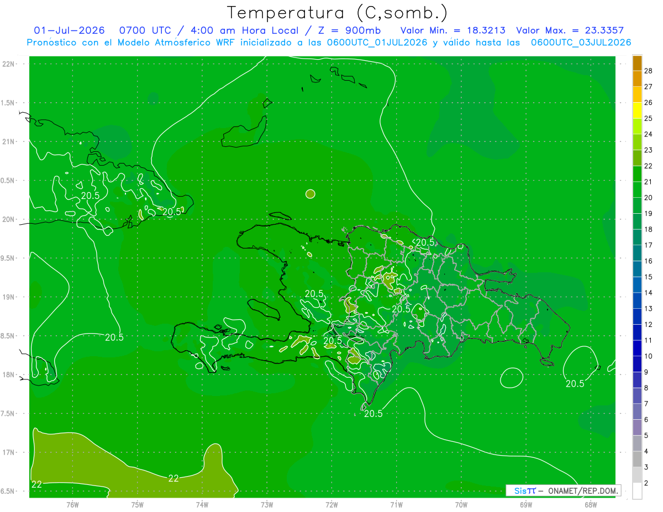Viewport: 663px width, 512px height.
Task: Click the "22" contour label above 74W
Action: pyautogui.click(x=173, y=478)
